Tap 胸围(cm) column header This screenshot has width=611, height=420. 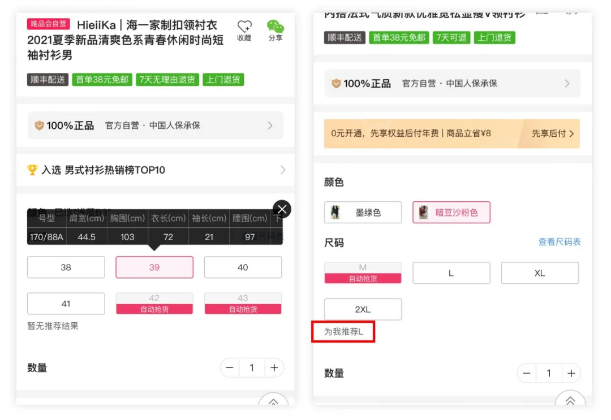pyautogui.click(x=127, y=218)
